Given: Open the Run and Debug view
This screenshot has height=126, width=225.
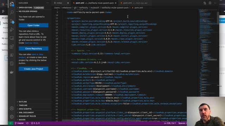Looking at the screenshot, I should 12,29.
